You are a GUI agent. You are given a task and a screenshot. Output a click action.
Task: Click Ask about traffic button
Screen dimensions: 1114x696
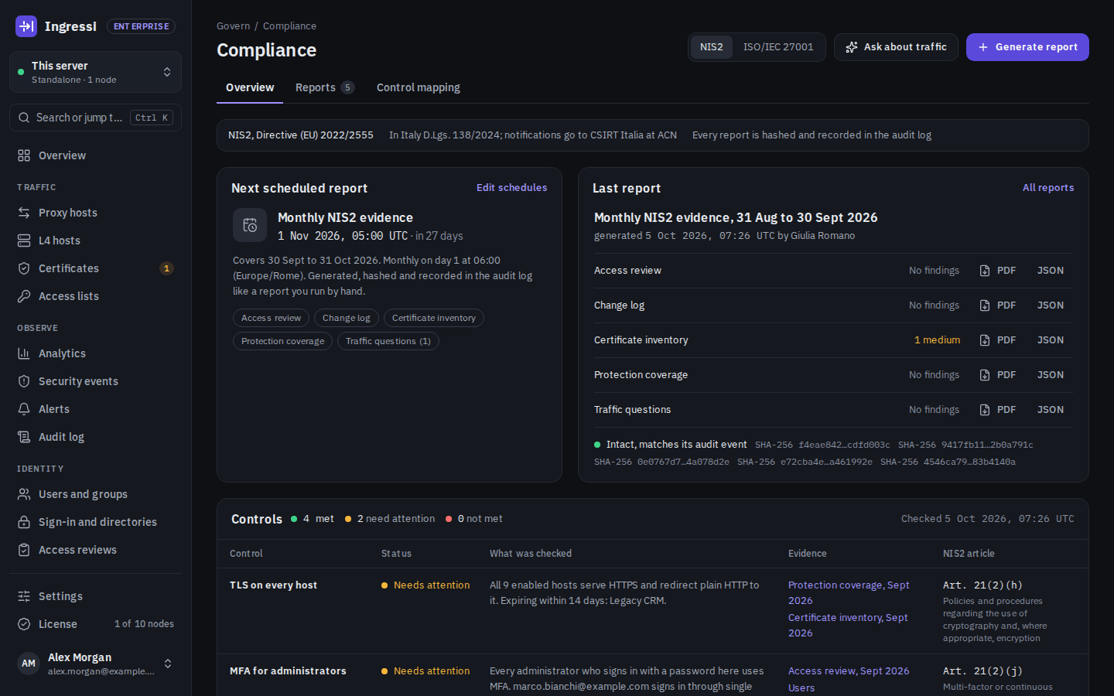896,47
